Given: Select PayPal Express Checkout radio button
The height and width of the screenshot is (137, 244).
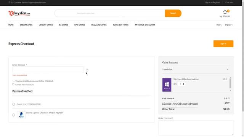Looking at the screenshot, I should coord(14,115).
